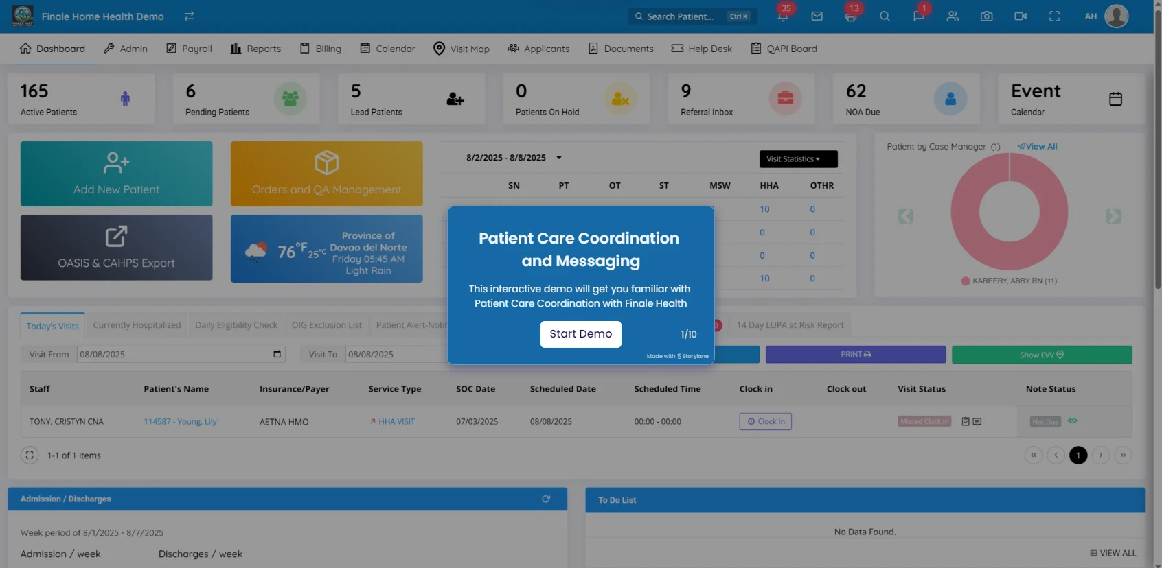
Task: Refresh the Admission / Discharges panel
Action: coord(546,499)
